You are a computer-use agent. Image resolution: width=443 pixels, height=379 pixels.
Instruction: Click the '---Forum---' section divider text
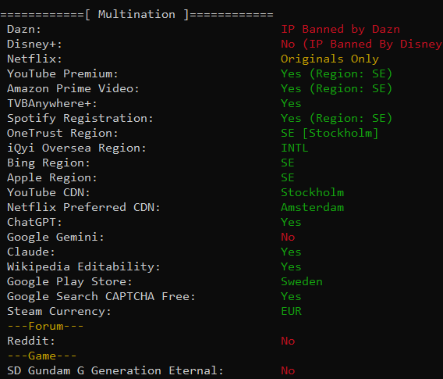[45, 326]
